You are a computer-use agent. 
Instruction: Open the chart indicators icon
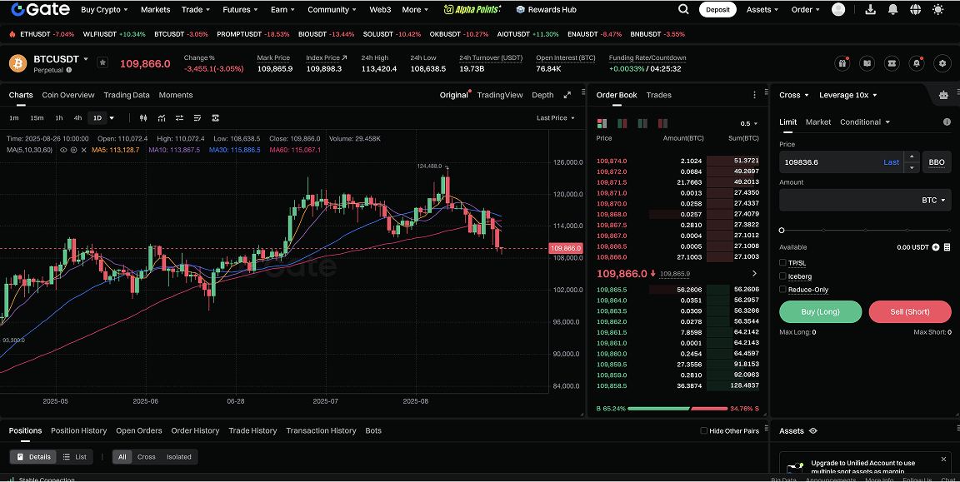click(x=162, y=118)
